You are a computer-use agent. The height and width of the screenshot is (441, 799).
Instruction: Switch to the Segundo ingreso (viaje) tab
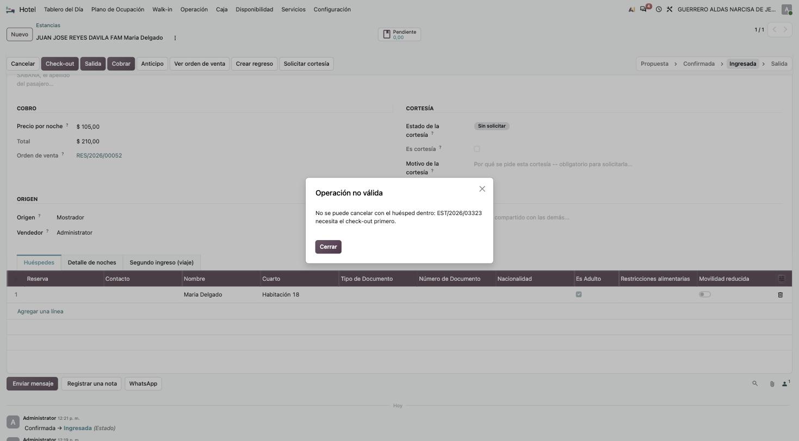tap(162, 262)
